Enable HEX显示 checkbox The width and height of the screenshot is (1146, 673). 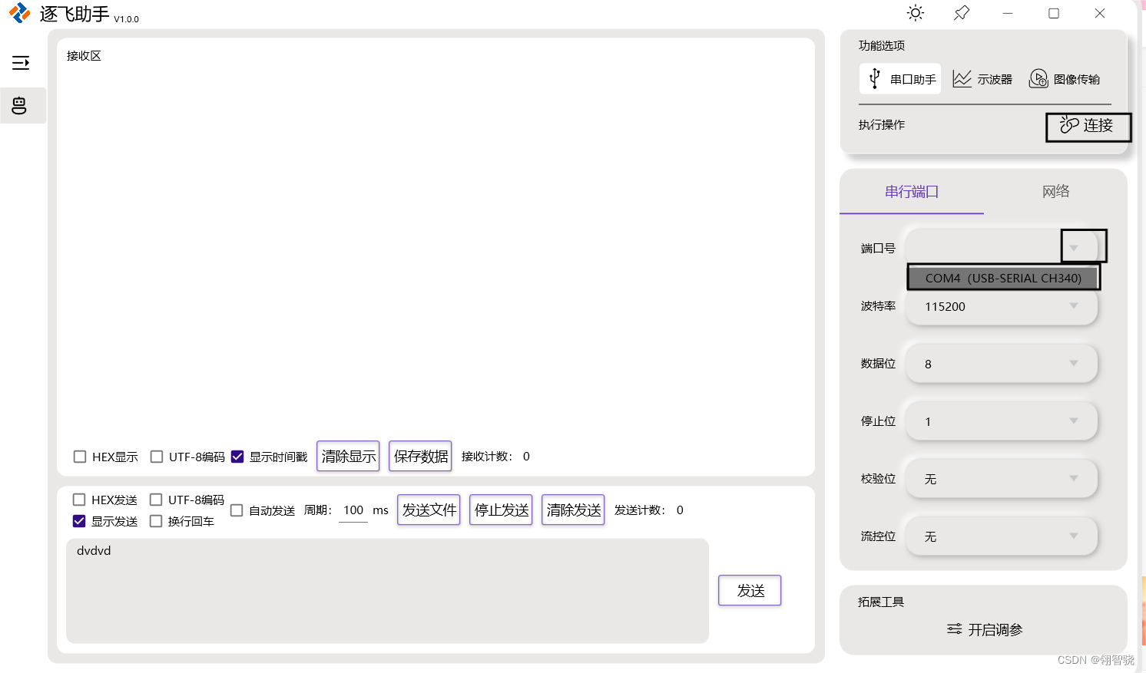pyautogui.click(x=79, y=456)
